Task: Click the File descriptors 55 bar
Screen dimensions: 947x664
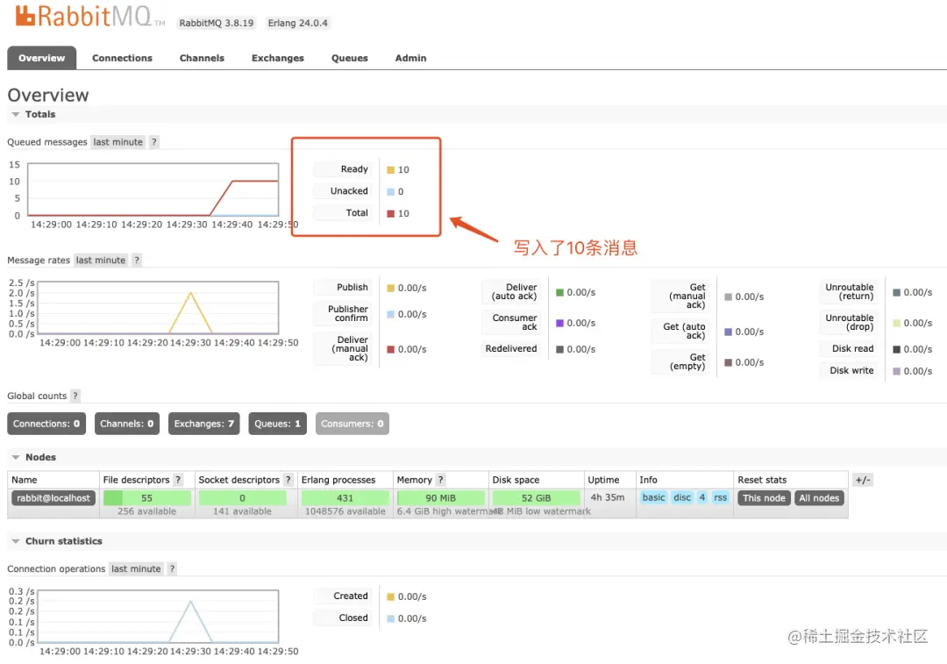Action: point(147,498)
